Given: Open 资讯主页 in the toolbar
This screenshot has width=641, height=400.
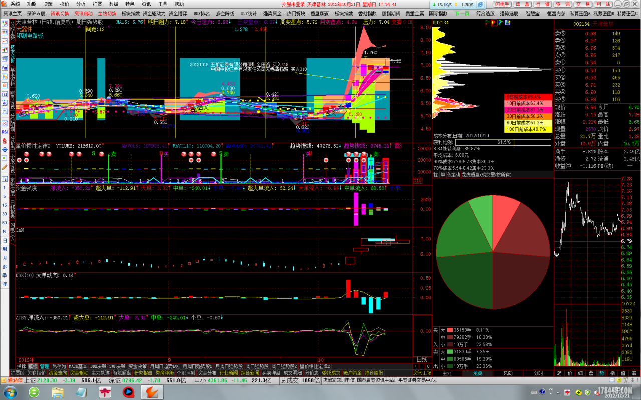Looking at the screenshot, I should pos(13,13).
